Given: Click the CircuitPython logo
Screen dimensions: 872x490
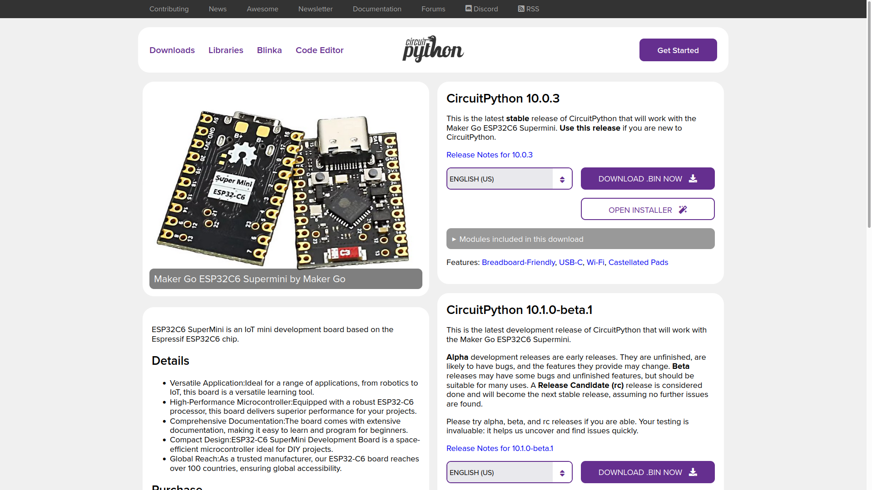Looking at the screenshot, I should (x=433, y=49).
